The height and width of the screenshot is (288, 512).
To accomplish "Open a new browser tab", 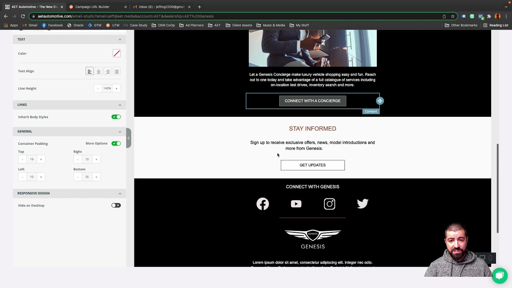I will pos(199,7).
